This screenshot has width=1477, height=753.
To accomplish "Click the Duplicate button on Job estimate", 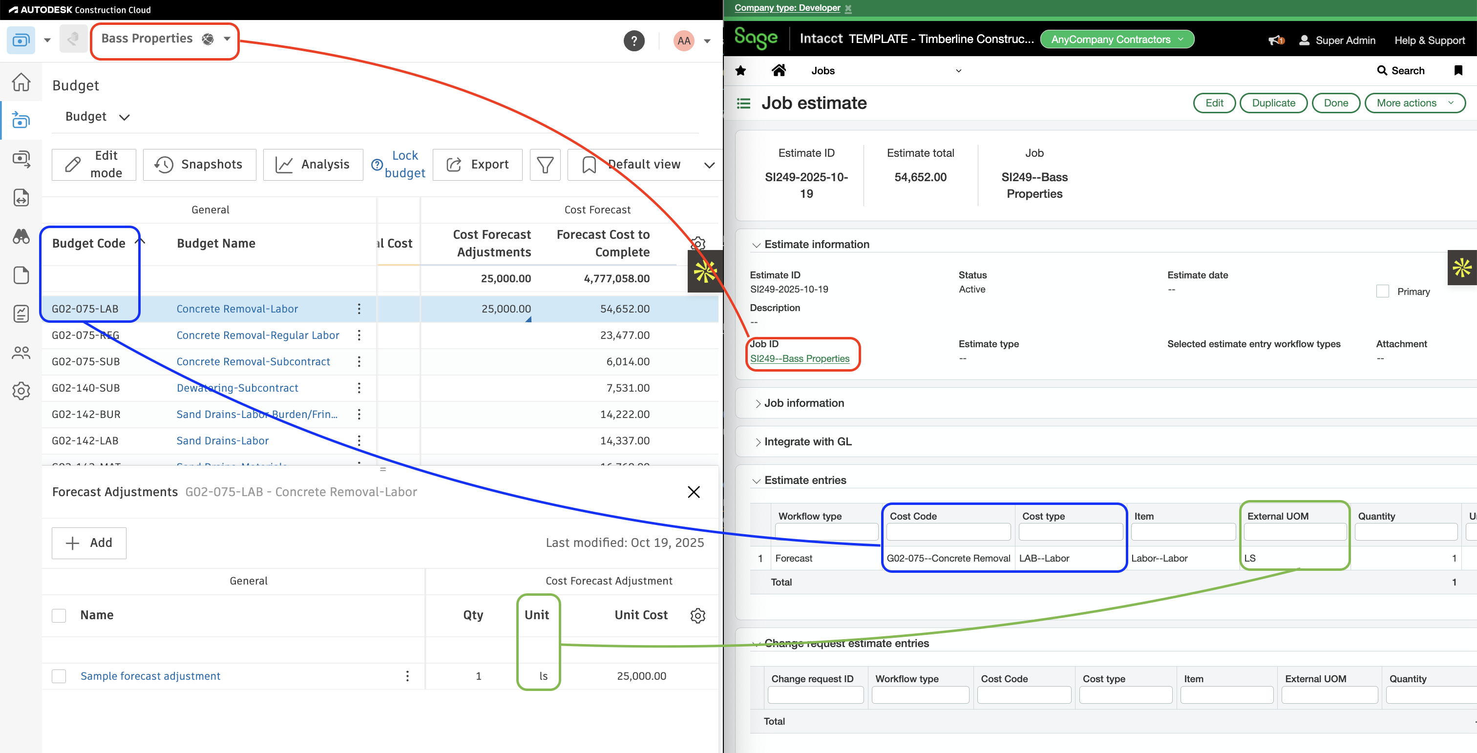I will (x=1273, y=103).
